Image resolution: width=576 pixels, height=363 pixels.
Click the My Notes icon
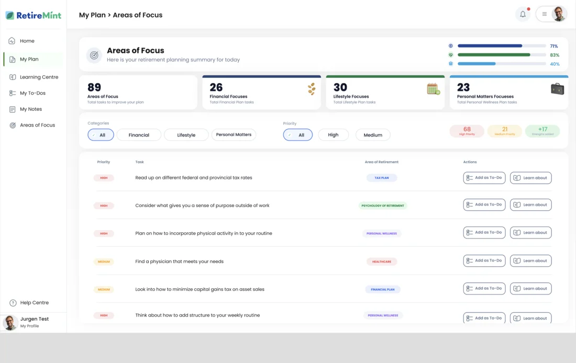point(13,109)
